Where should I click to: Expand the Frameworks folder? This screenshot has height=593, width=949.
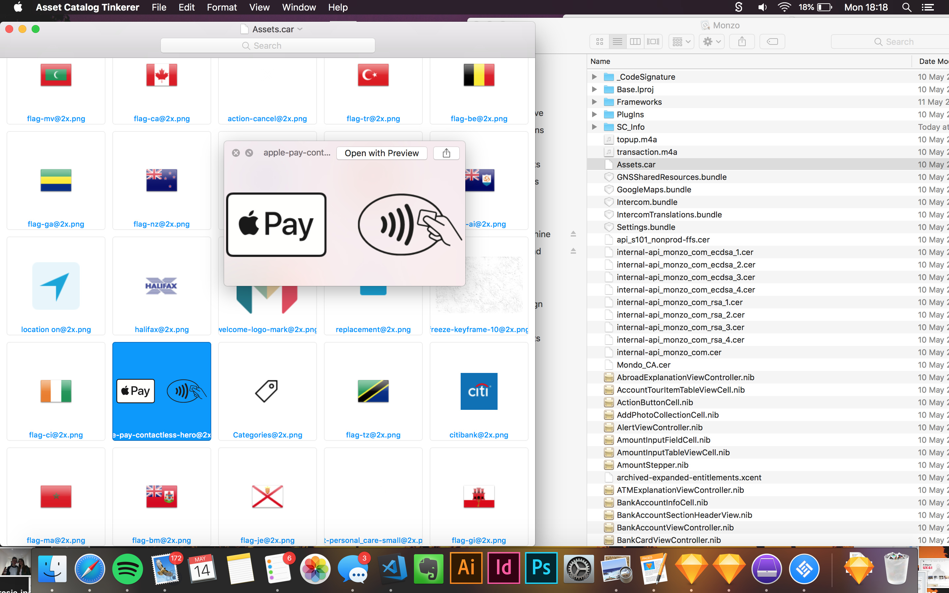coord(594,102)
